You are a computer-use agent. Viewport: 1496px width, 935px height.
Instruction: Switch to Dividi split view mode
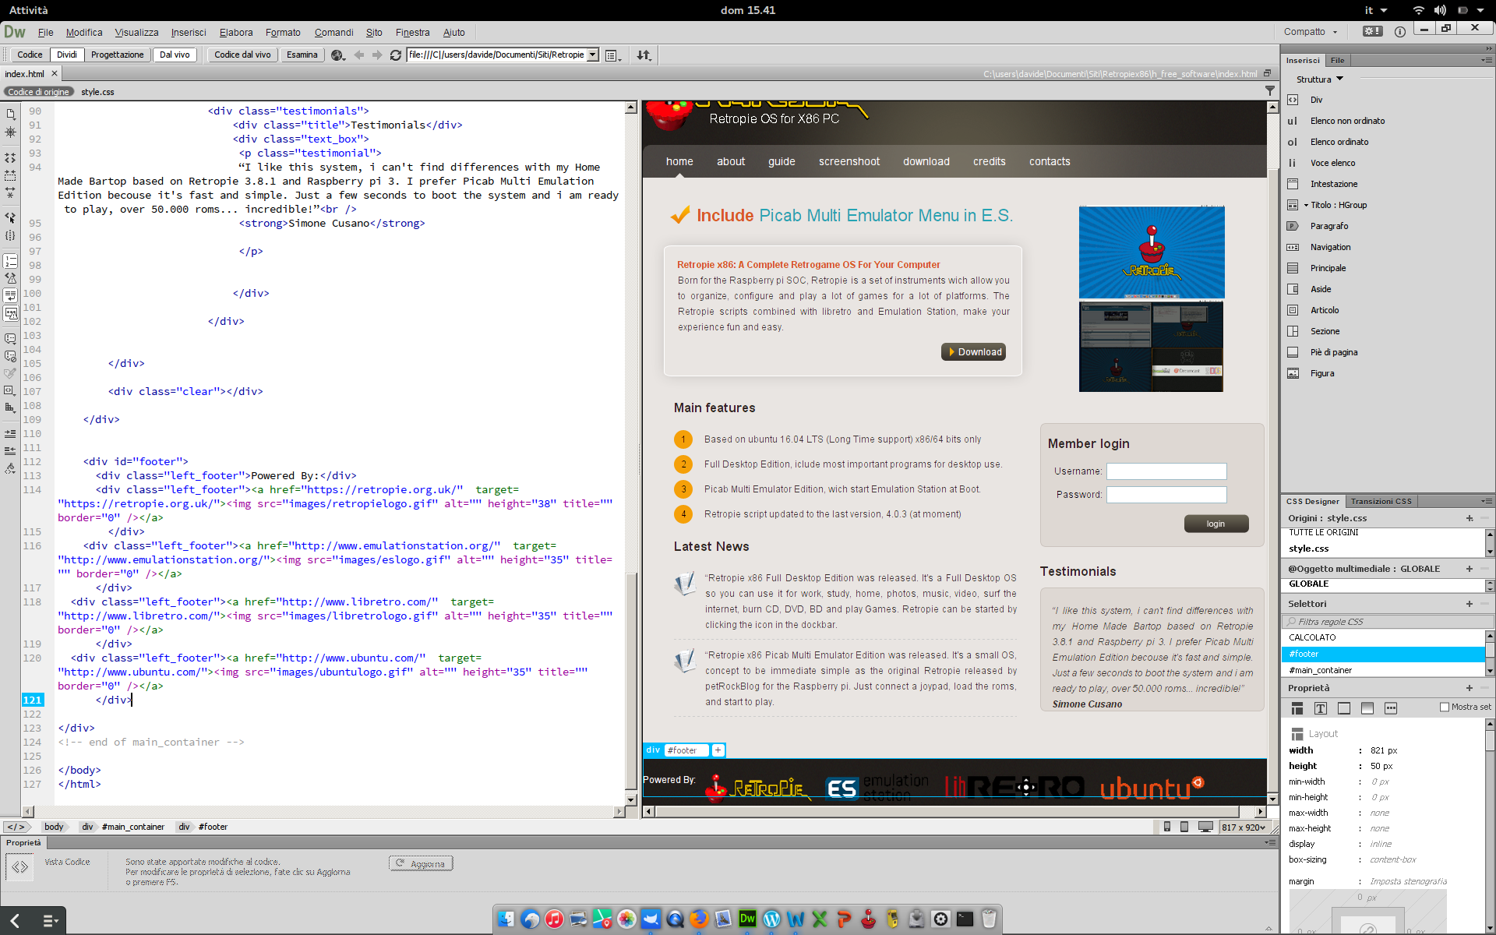pos(67,55)
